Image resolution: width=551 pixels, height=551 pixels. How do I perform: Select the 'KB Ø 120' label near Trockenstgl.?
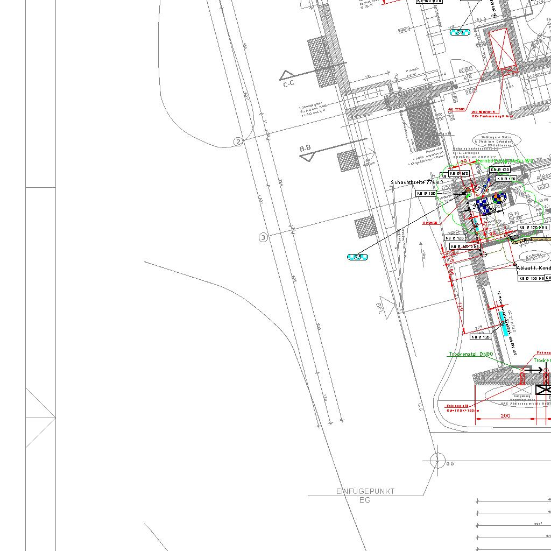481,337
